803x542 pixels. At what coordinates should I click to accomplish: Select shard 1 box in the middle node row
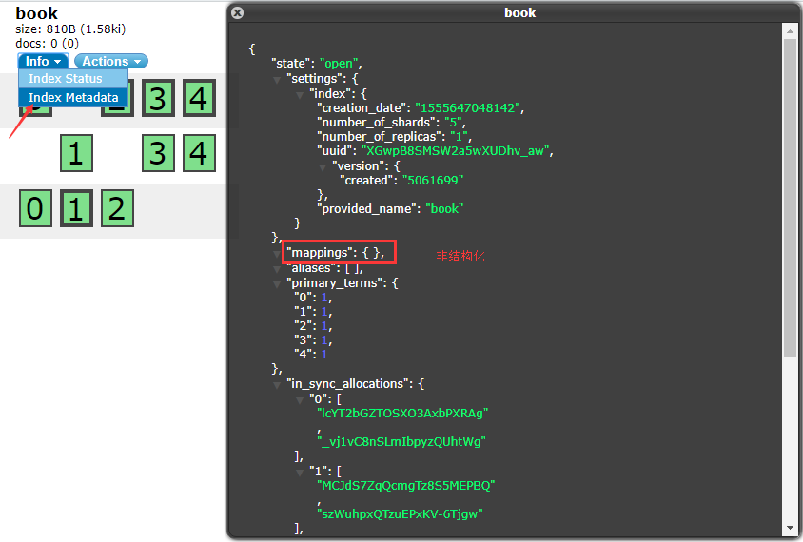click(x=76, y=153)
